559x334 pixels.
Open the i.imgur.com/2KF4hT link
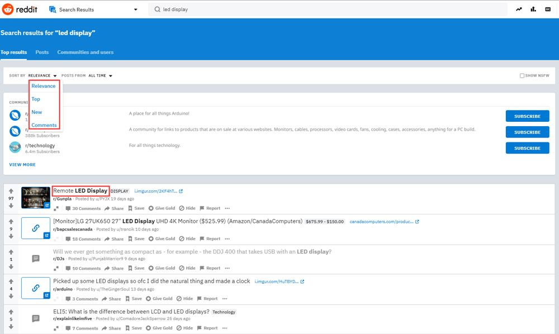[x=158, y=191]
